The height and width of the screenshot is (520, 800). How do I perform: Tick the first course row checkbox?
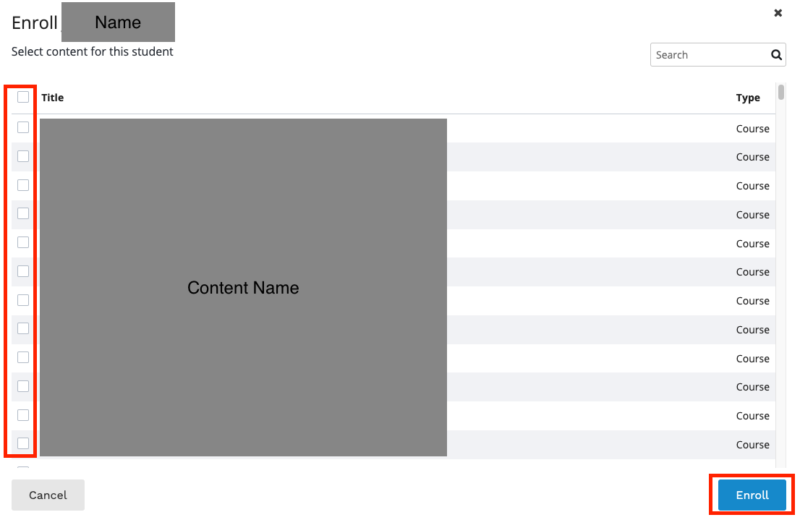23,127
